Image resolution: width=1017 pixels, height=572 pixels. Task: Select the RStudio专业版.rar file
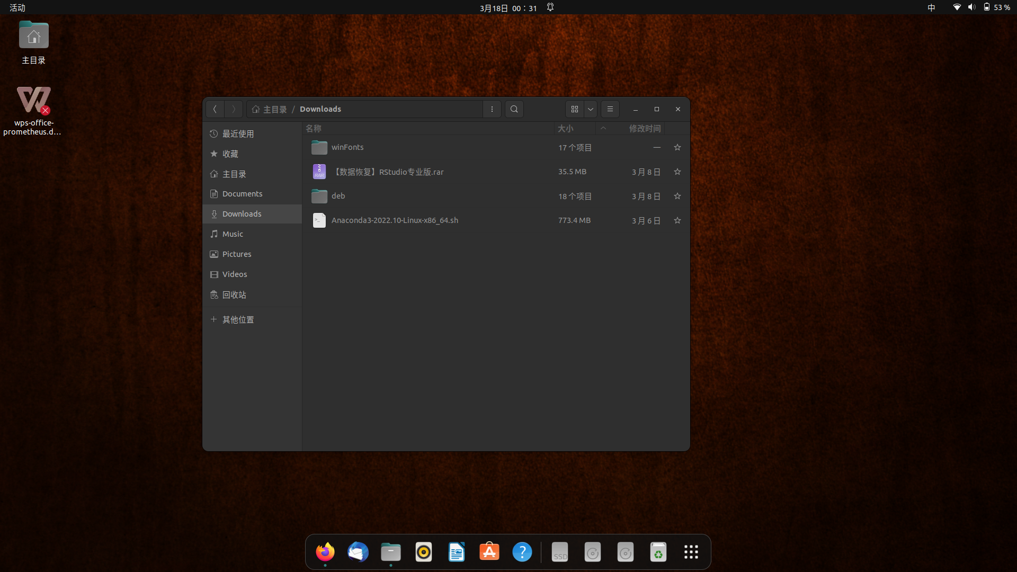pos(388,172)
